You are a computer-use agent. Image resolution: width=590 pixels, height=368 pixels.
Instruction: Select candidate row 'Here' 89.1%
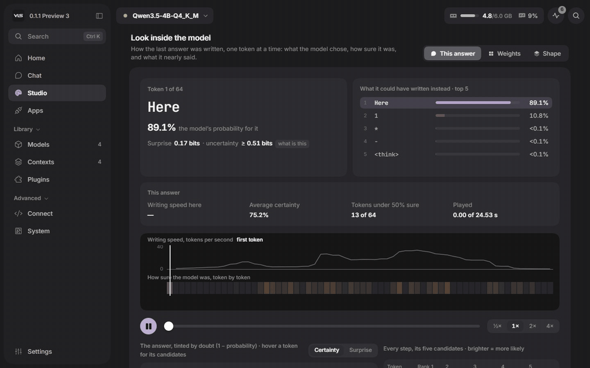tap(455, 103)
